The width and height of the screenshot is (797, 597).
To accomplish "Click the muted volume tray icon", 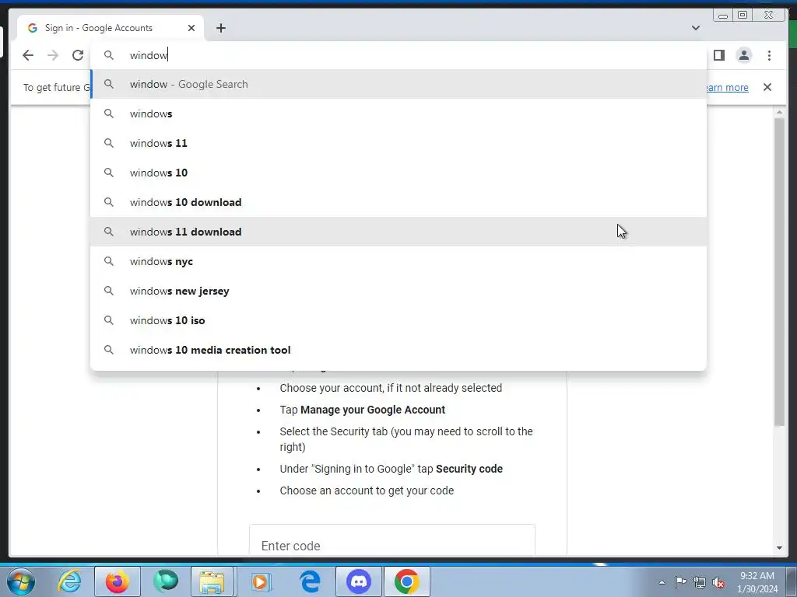I will coord(718,582).
